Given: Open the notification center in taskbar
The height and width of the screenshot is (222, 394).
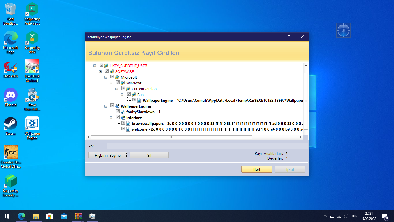Looking at the screenshot, I should coord(385,216).
